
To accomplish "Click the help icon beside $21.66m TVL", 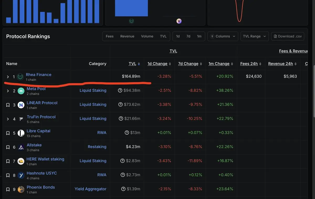I will tap(121, 119).
